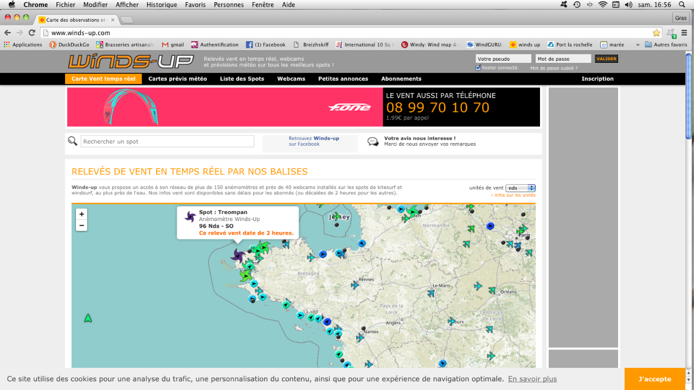Click the volume icon in the menu bar
This screenshot has height=390, width=694.
pos(628,4)
